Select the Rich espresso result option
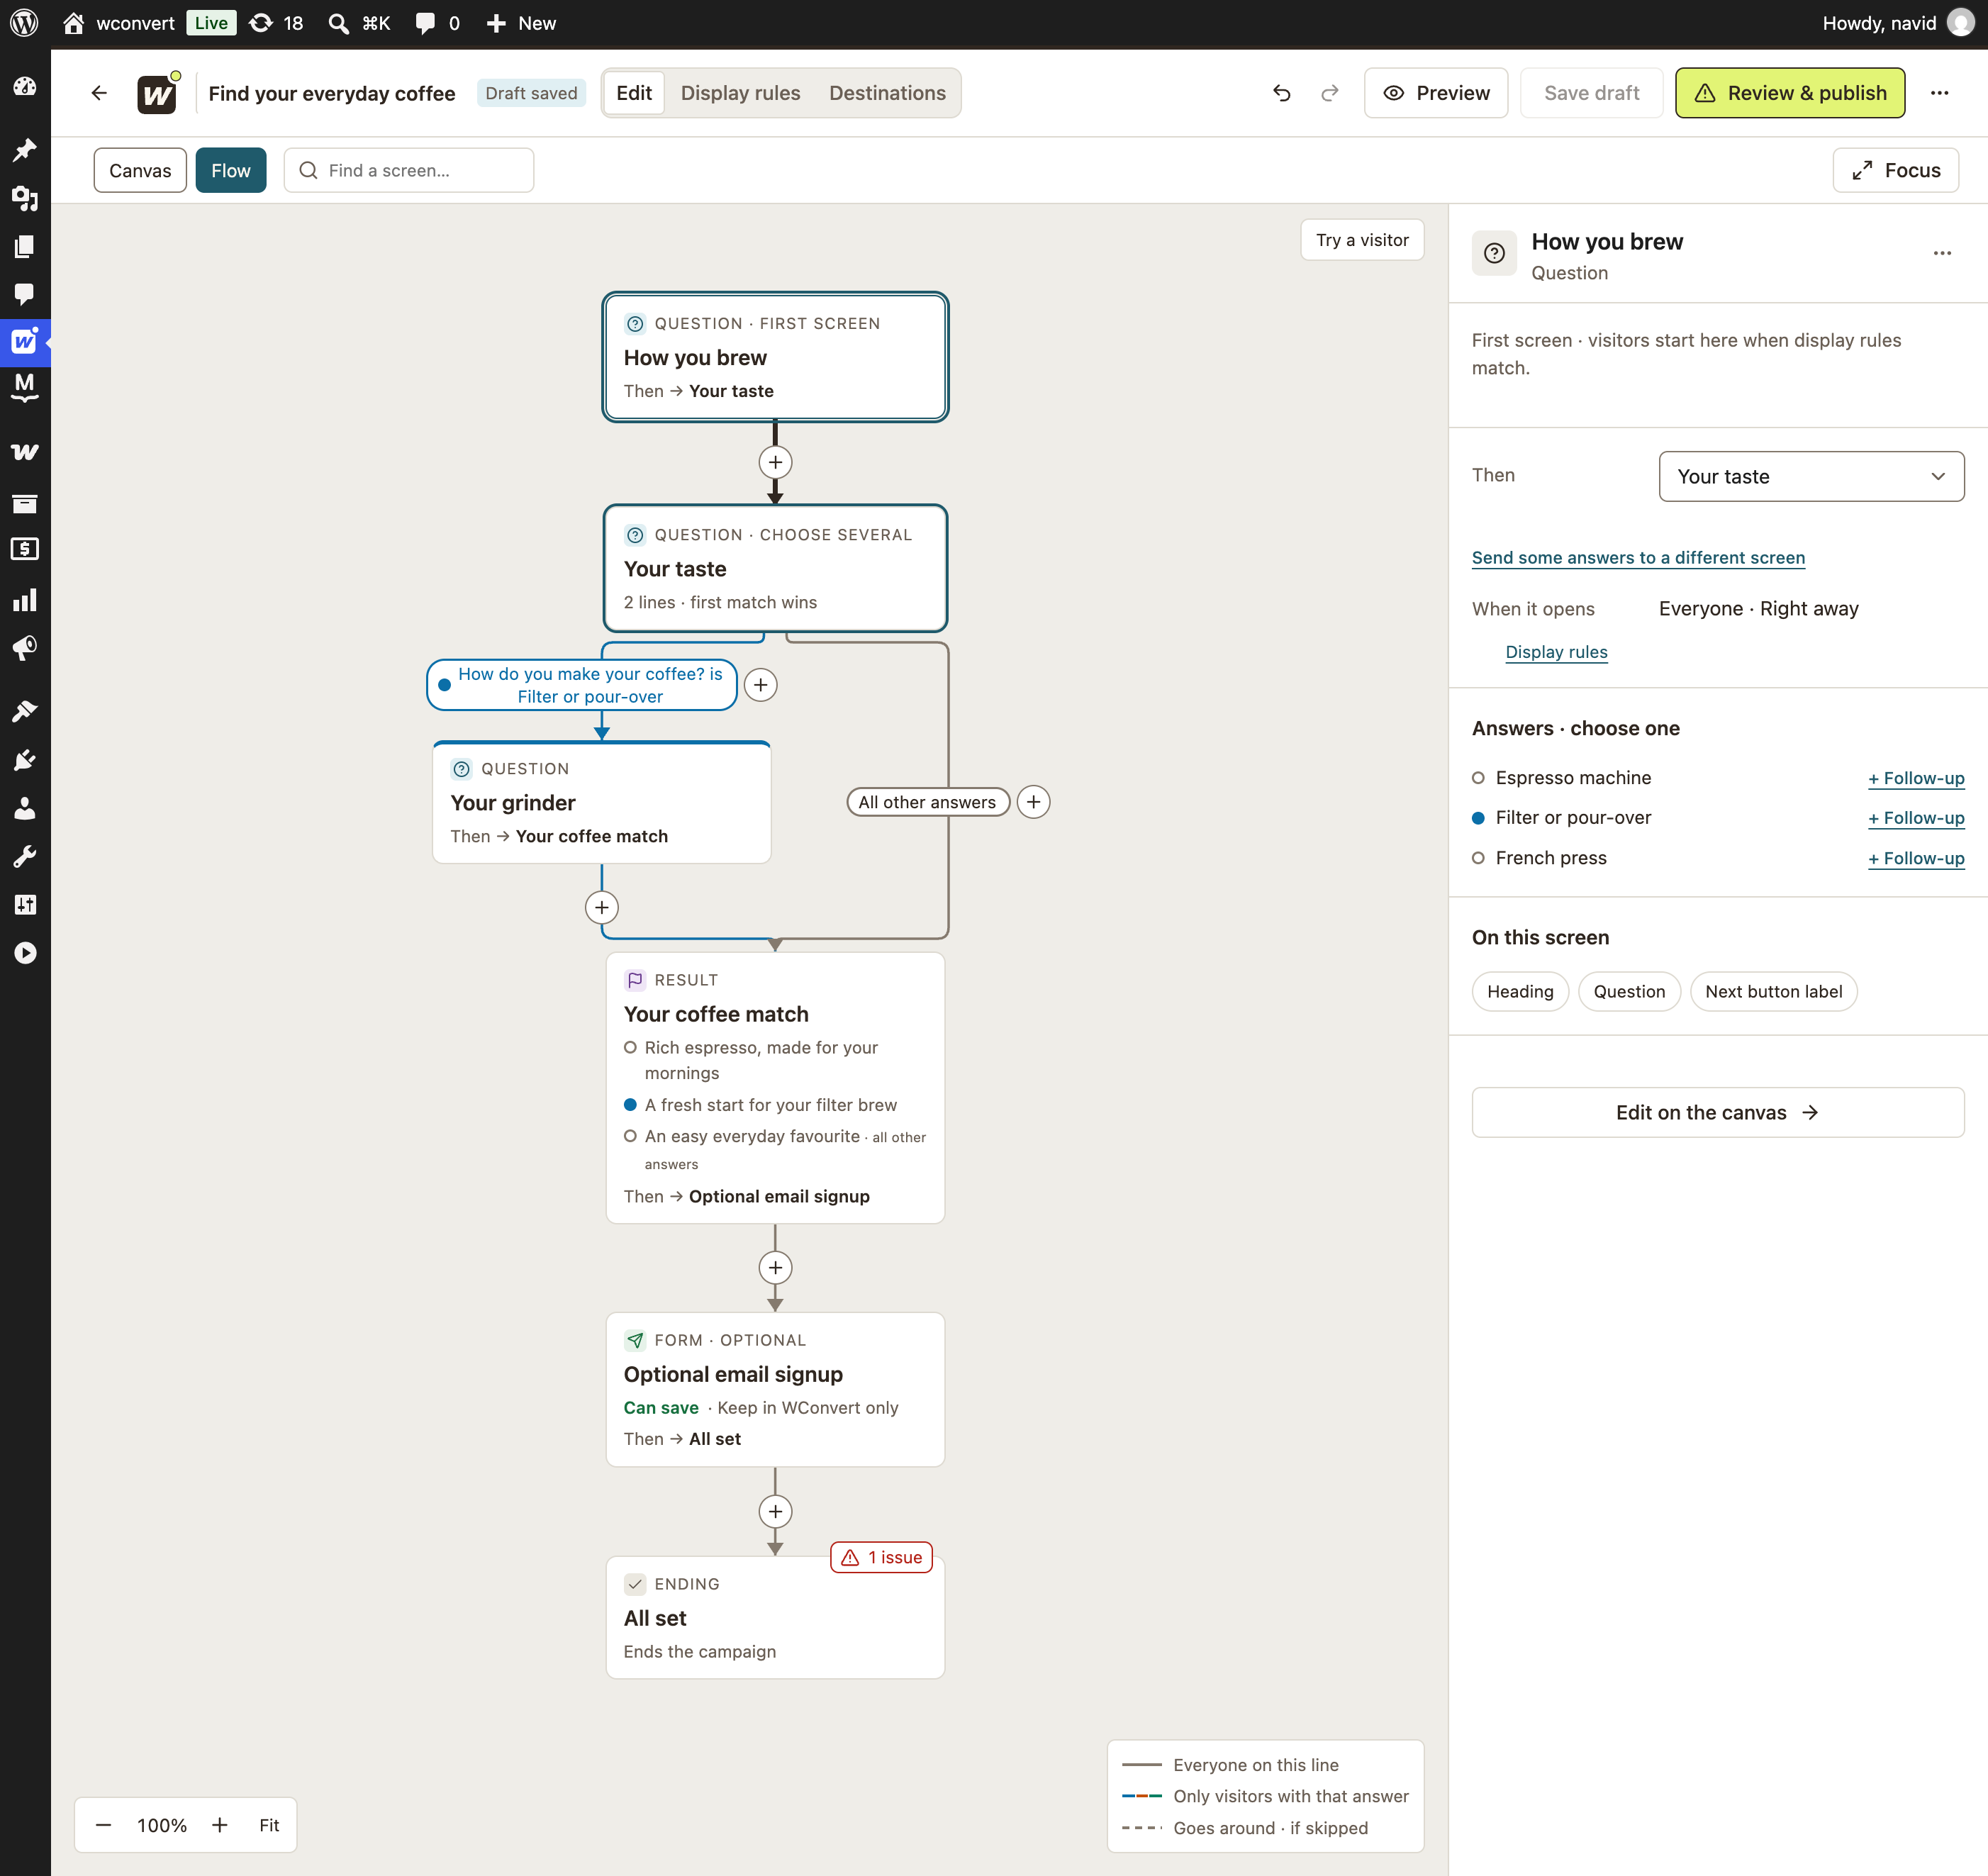 pos(630,1048)
